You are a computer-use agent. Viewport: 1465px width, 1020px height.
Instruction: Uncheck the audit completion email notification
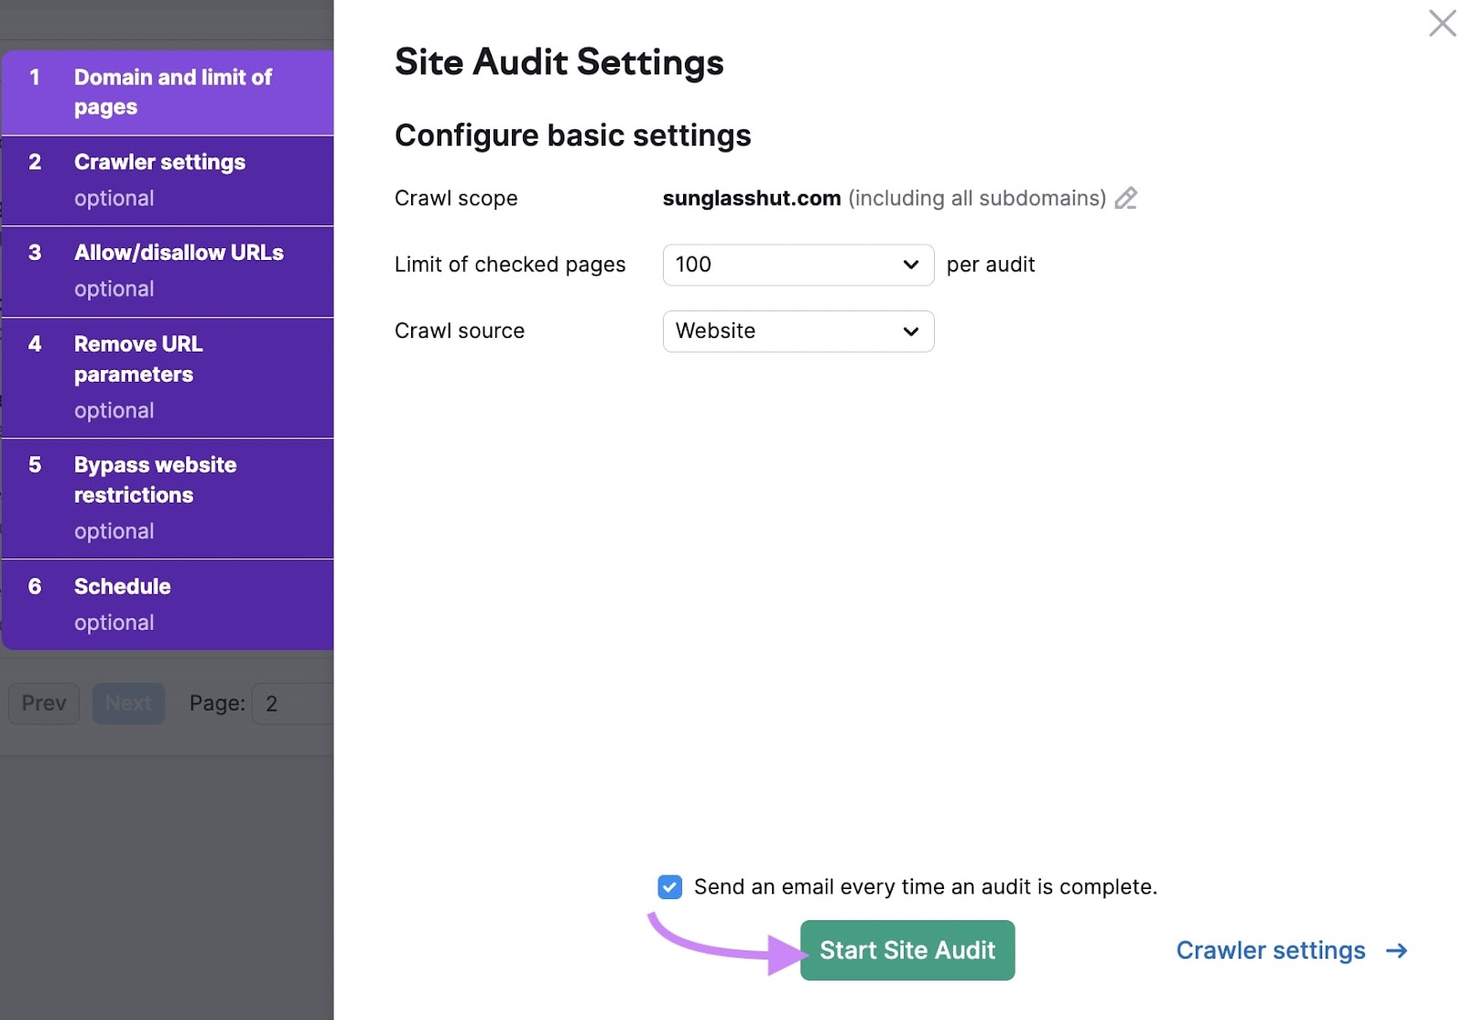tap(670, 886)
